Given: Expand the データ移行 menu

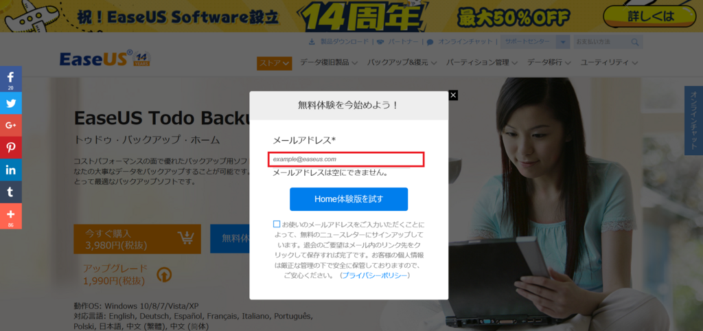Looking at the screenshot, I should click(549, 62).
